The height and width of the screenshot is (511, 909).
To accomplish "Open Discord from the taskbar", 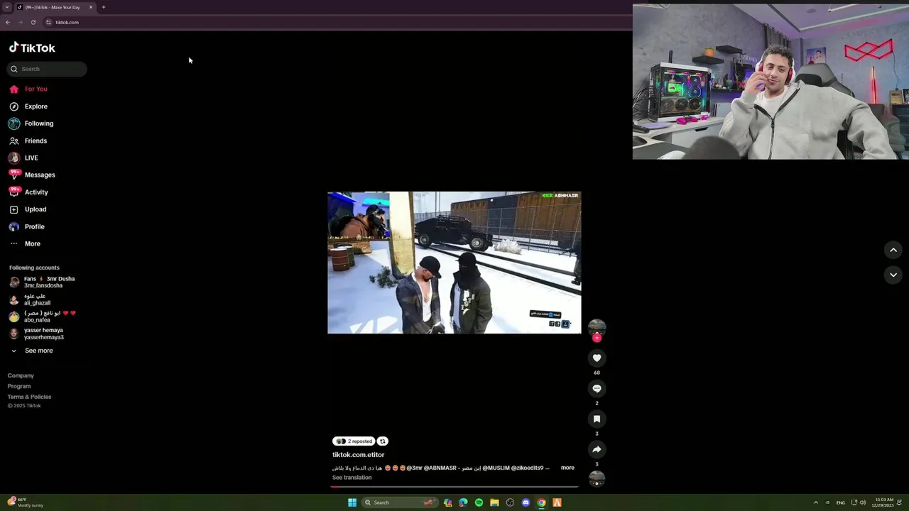I will pyautogui.click(x=526, y=502).
